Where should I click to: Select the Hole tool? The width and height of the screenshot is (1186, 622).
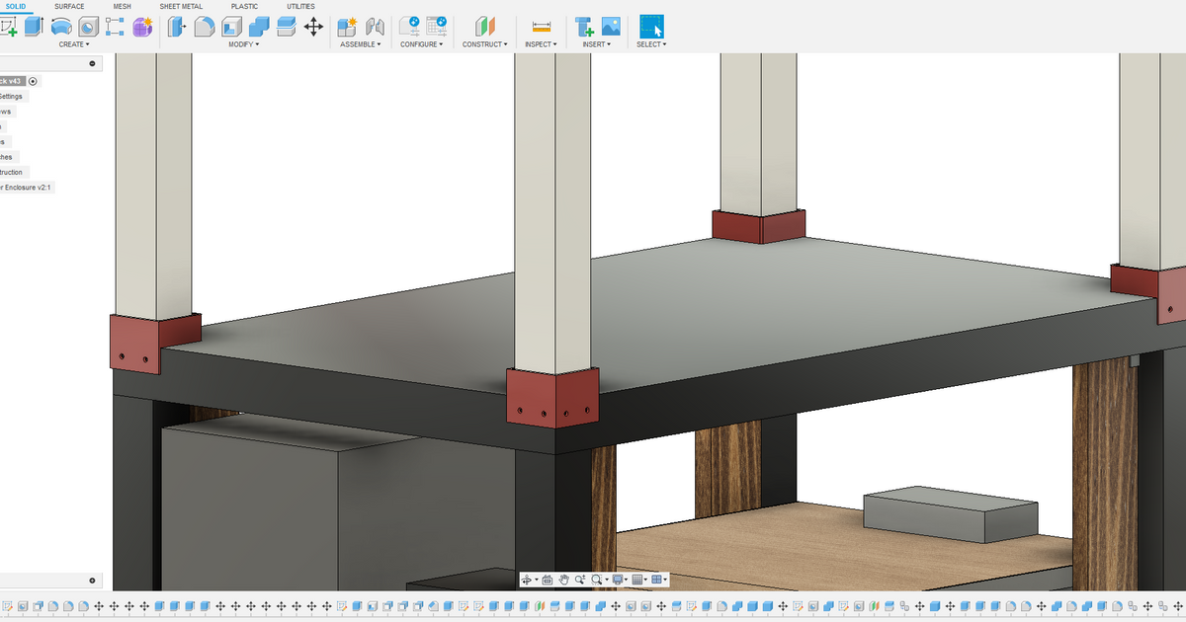[88, 27]
